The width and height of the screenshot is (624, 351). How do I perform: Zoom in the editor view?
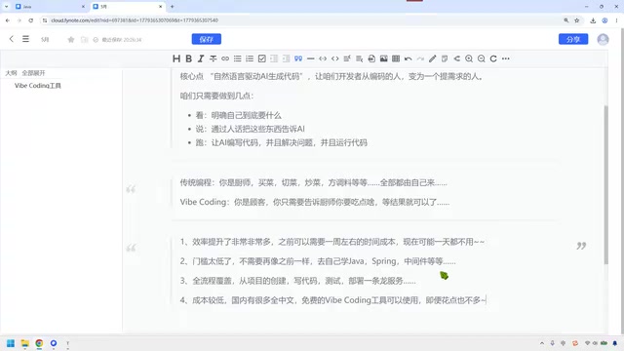tap(469, 58)
